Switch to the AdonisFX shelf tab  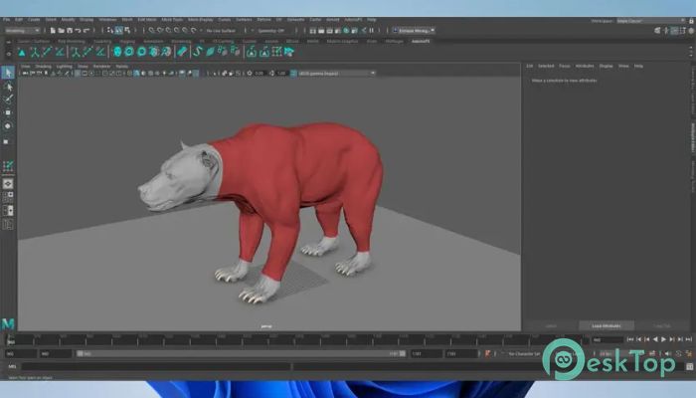point(421,41)
